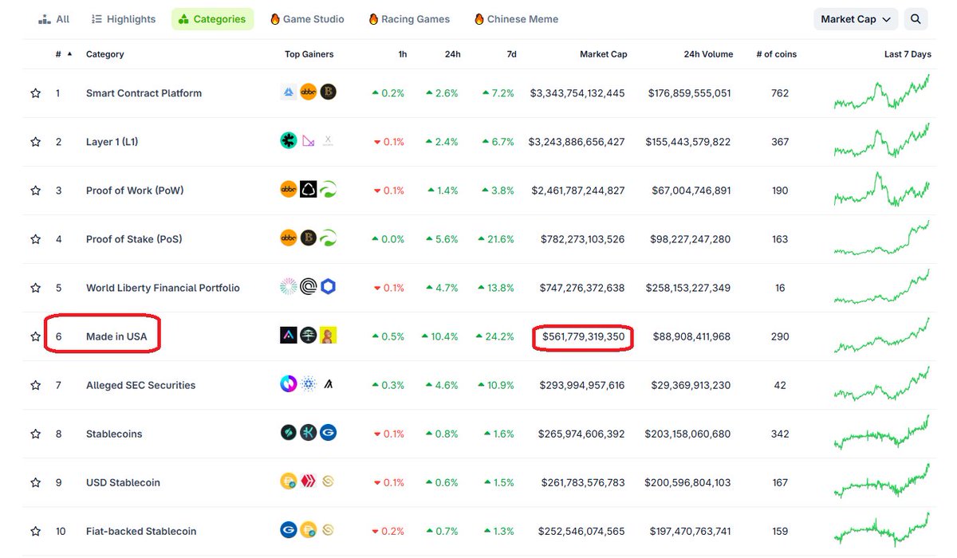Open World Liberty Financial Portfolio link

coord(163,288)
